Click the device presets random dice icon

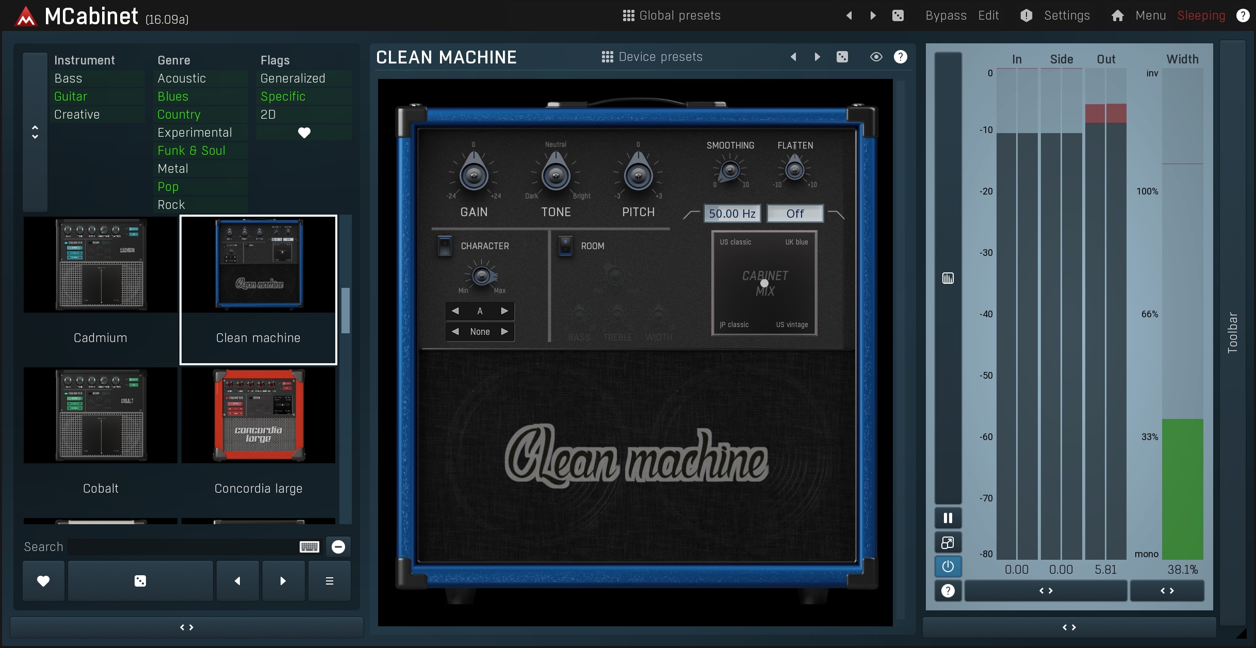pos(842,57)
